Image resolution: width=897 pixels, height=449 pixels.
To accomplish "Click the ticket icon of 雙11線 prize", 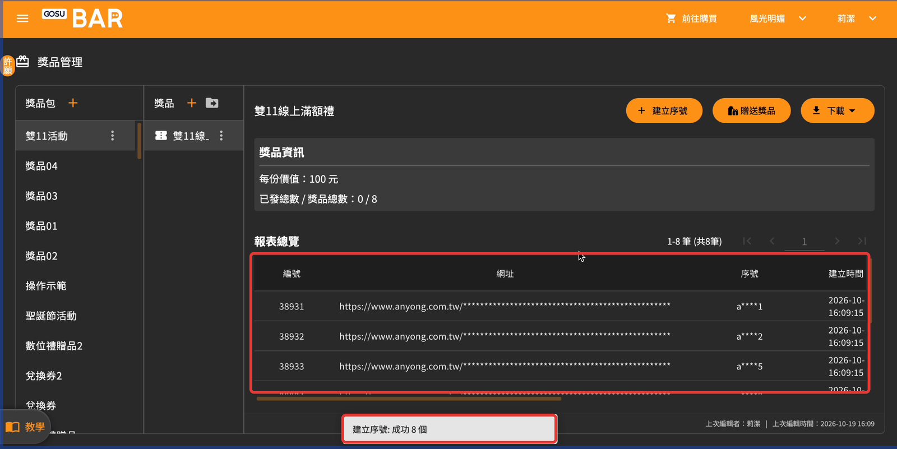I will click(161, 136).
